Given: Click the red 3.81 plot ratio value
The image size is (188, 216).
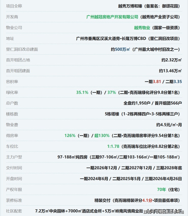Looking at the screenshot, I should tap(157, 82).
